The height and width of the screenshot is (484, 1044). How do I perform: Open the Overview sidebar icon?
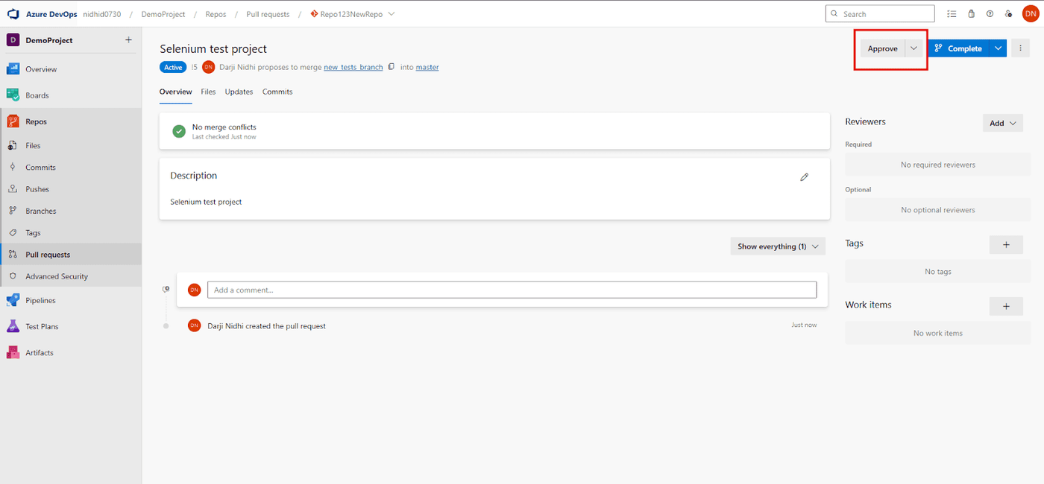tap(13, 69)
